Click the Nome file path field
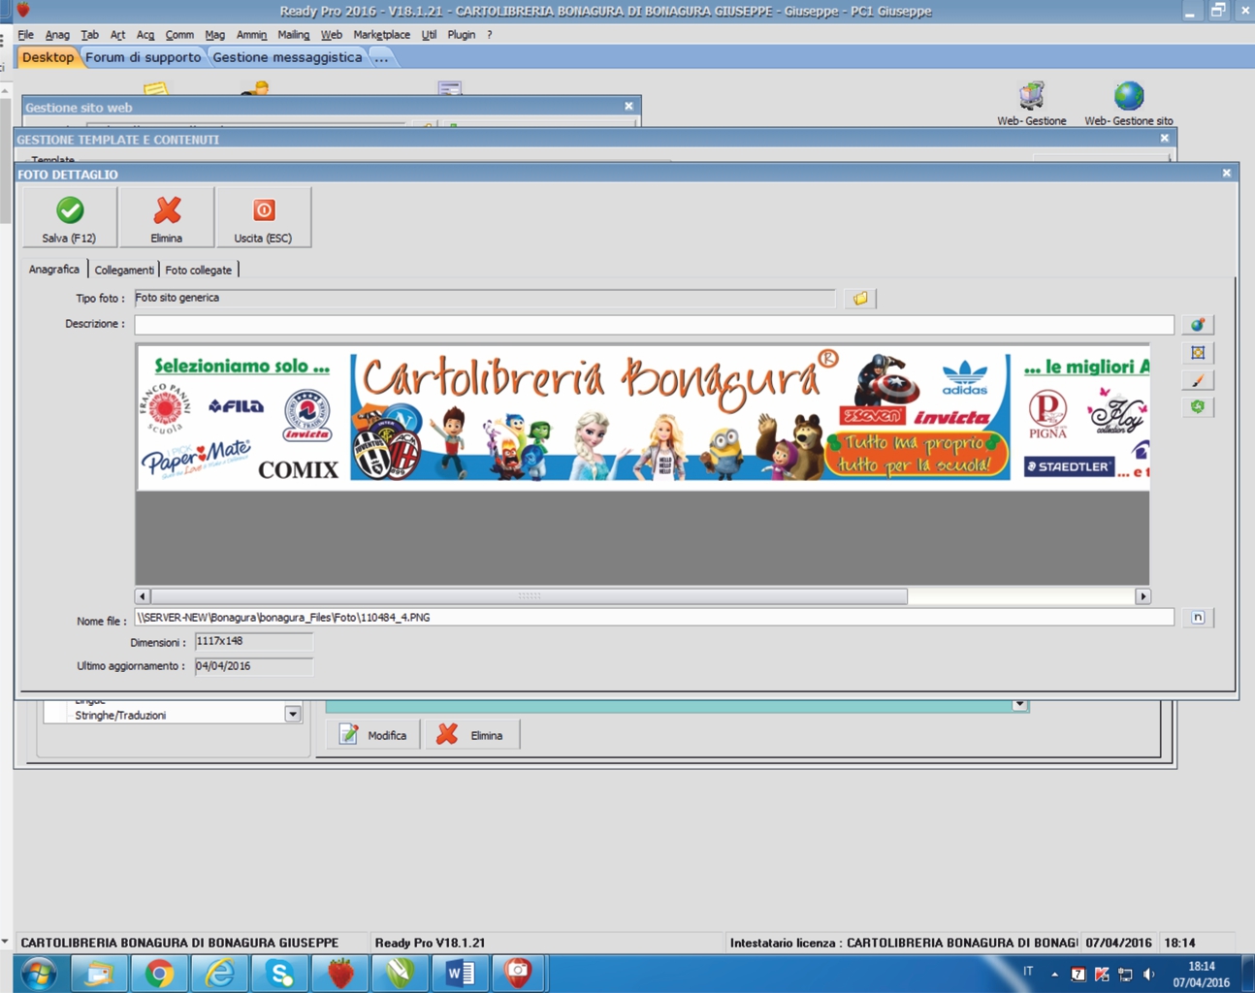Screen dimensions: 1255x993 pos(654,618)
